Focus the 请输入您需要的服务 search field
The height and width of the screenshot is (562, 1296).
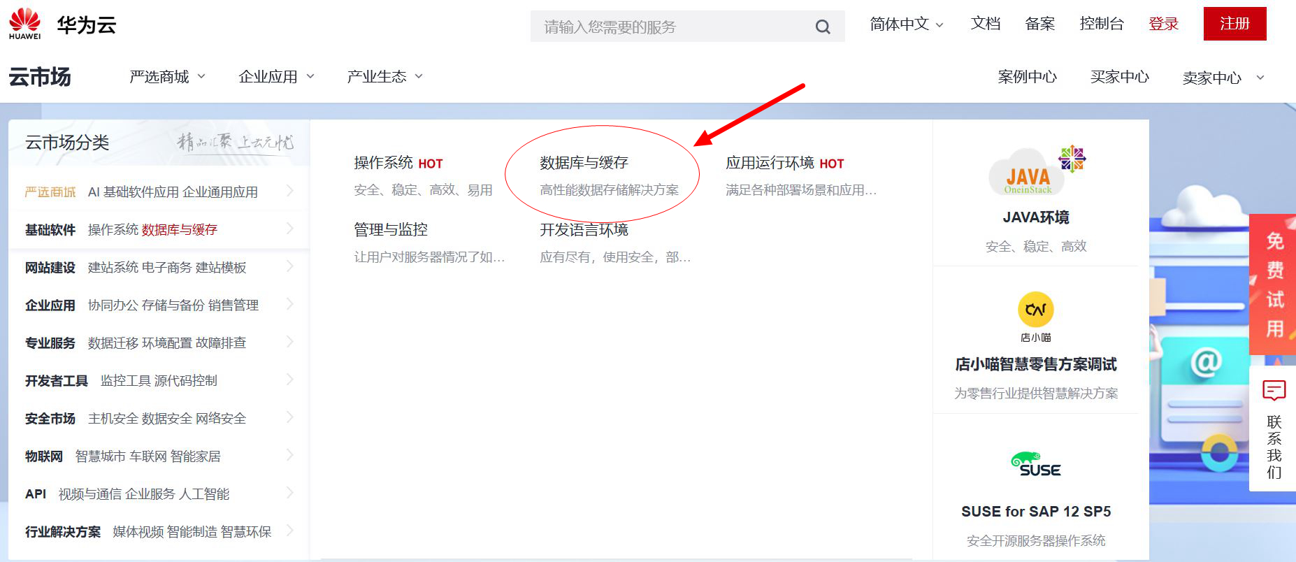(687, 27)
